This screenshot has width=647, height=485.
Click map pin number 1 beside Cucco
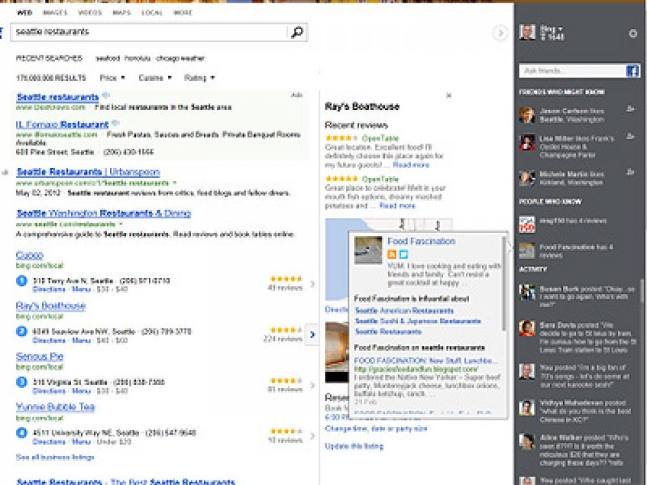point(21,281)
